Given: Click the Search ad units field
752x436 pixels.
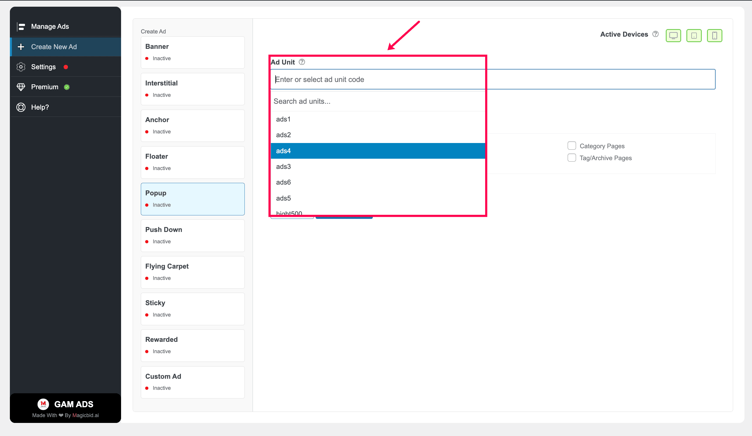Looking at the screenshot, I should pyautogui.click(x=378, y=101).
